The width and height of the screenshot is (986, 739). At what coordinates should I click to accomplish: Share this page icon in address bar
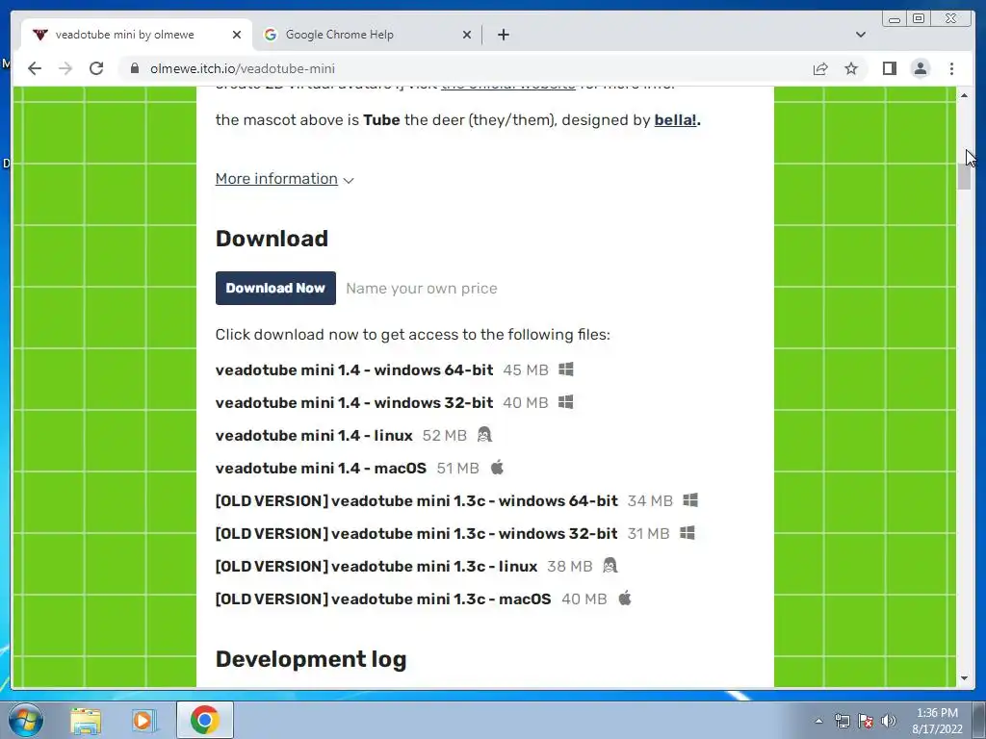(x=820, y=68)
